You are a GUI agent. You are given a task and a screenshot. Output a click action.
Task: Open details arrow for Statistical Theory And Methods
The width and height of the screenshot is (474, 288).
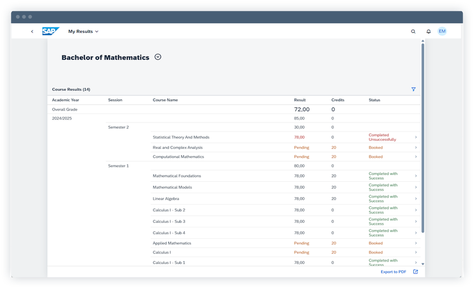coord(416,137)
